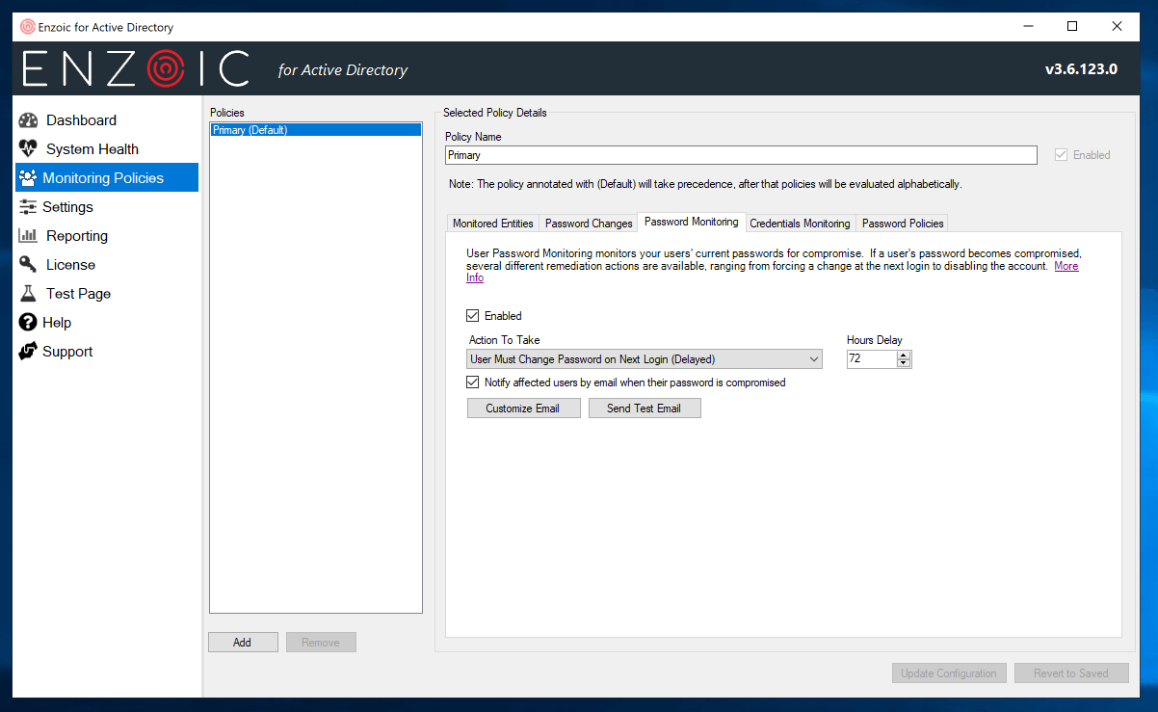Open the More Info link
The width and height of the screenshot is (1158, 712).
[1066, 267]
